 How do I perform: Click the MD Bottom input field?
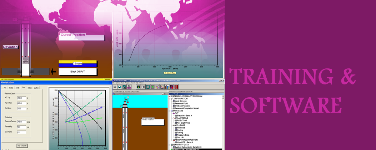(x=21, y=103)
